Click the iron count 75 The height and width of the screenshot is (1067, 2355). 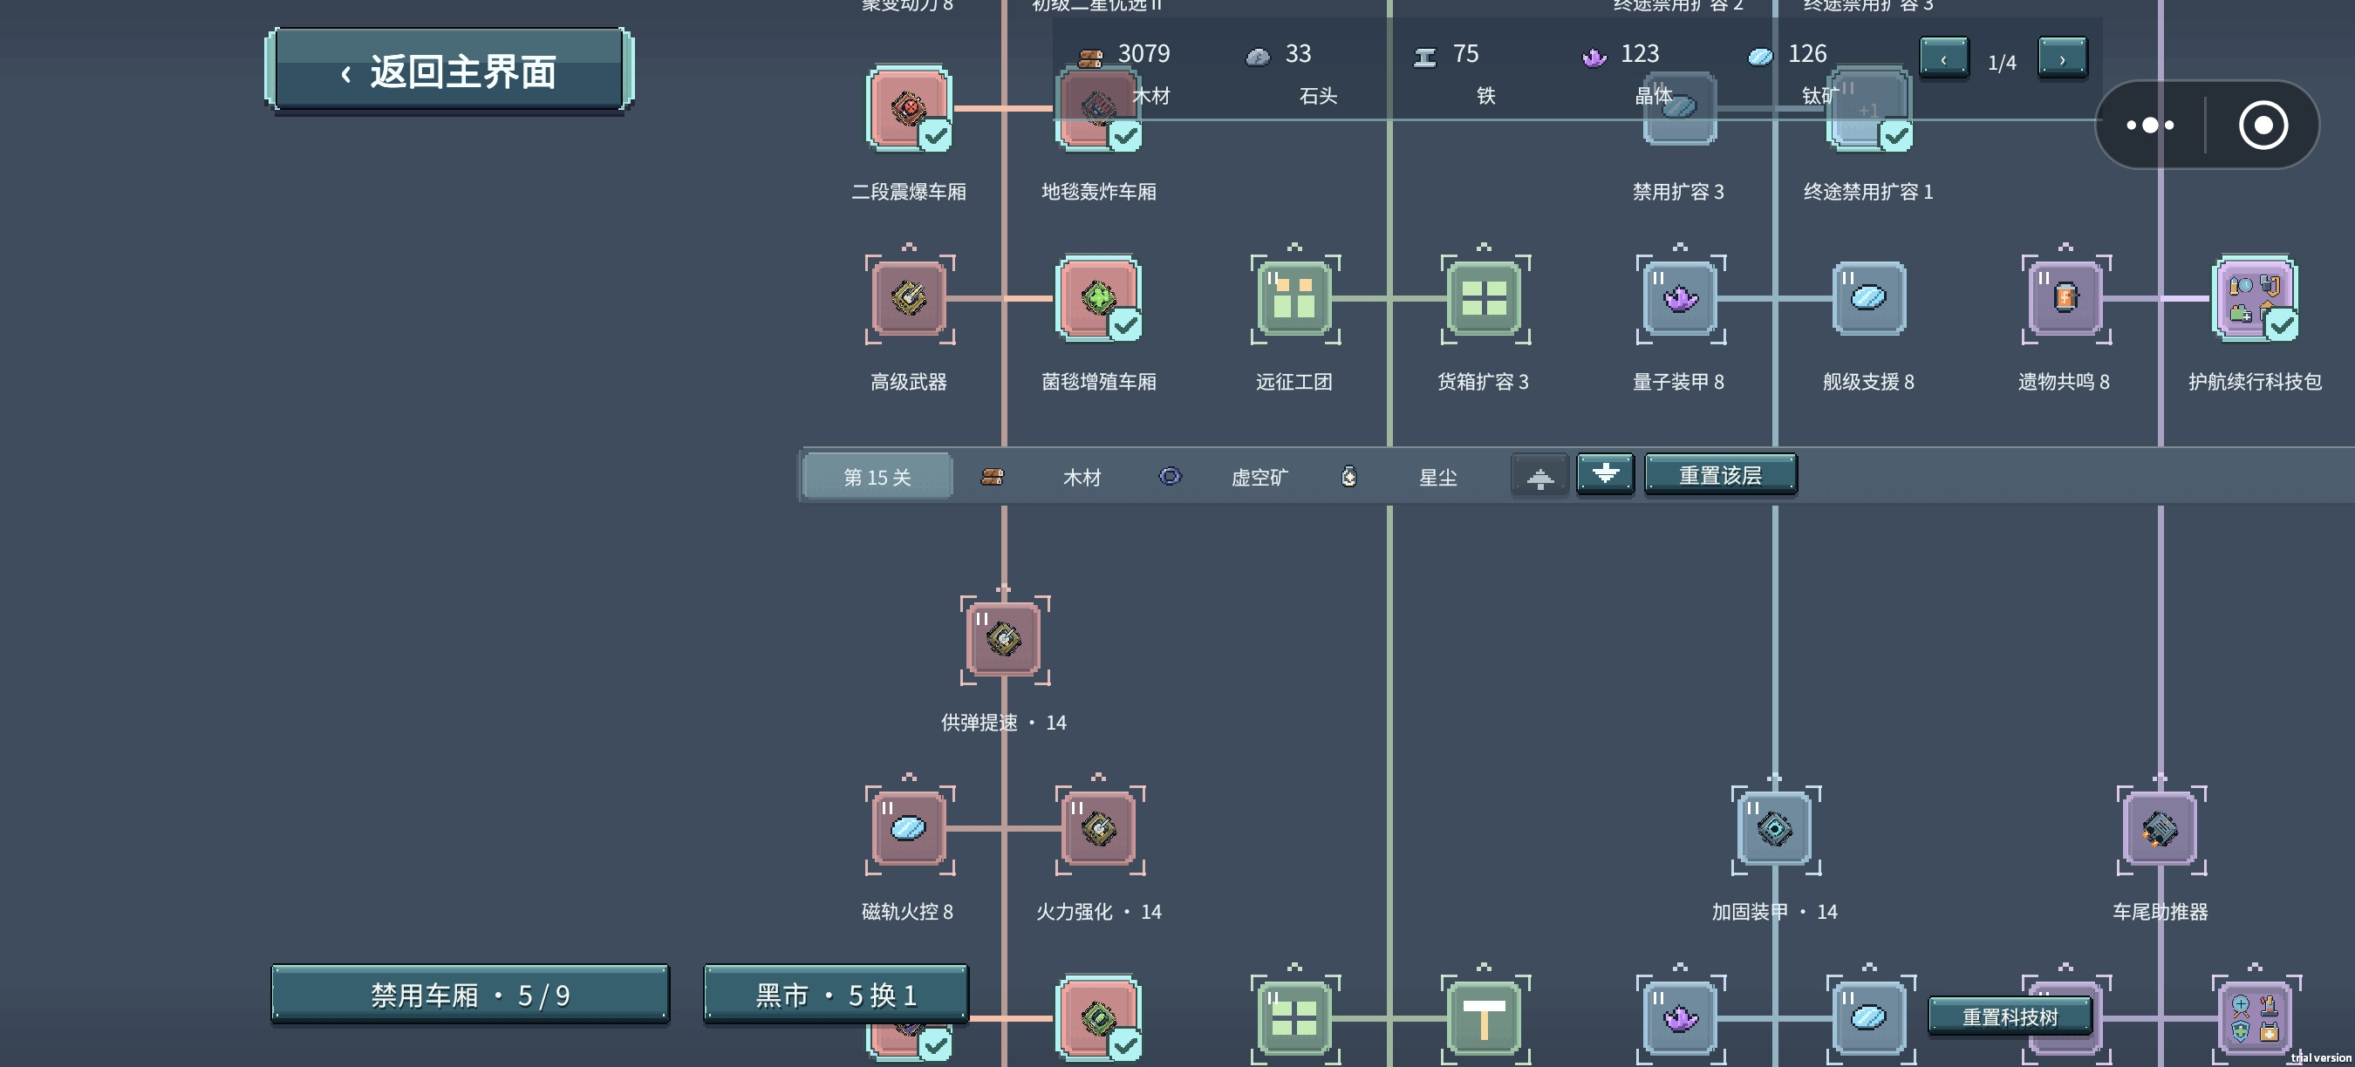(1465, 54)
